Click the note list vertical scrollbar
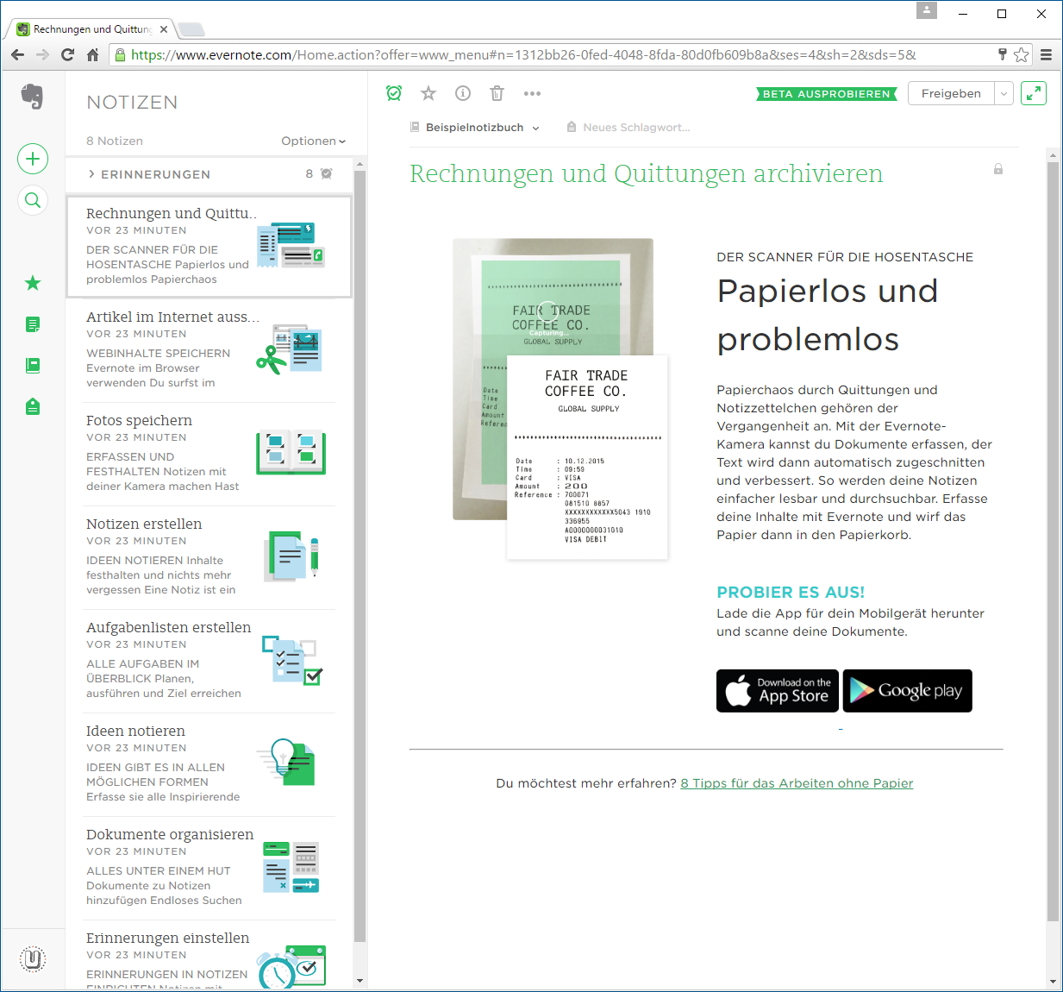This screenshot has height=992, width=1063. coord(360,556)
